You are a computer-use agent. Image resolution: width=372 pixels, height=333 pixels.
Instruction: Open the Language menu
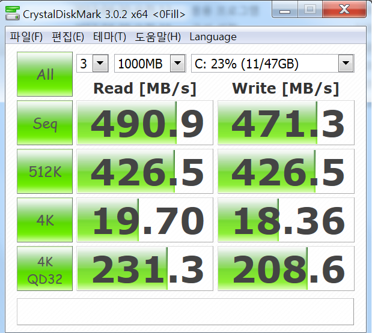[x=213, y=37]
